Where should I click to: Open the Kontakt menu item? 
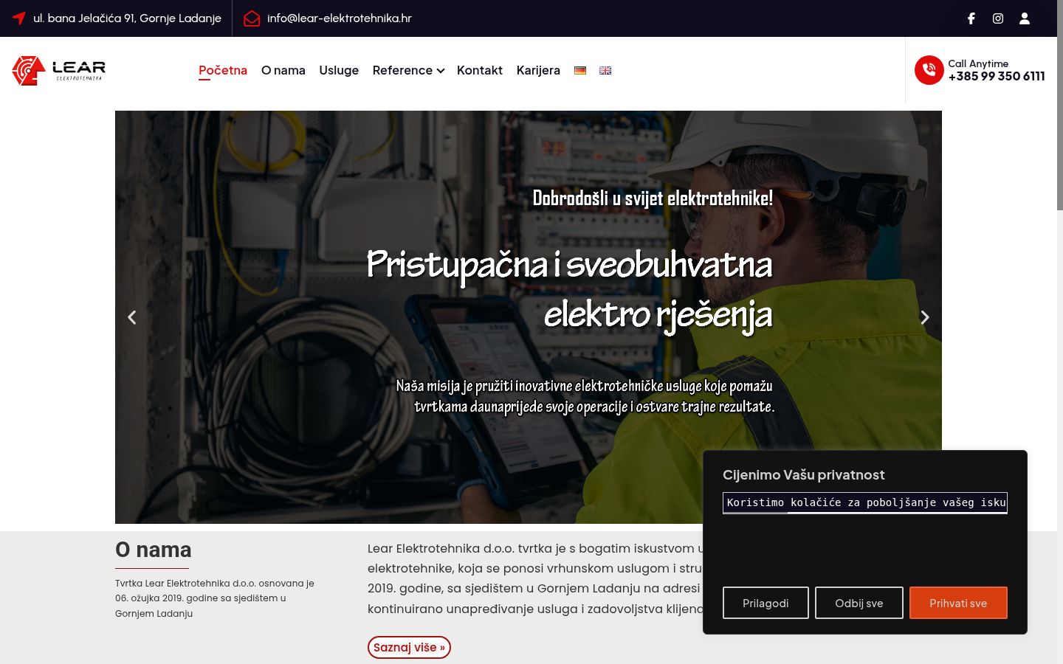click(x=480, y=70)
